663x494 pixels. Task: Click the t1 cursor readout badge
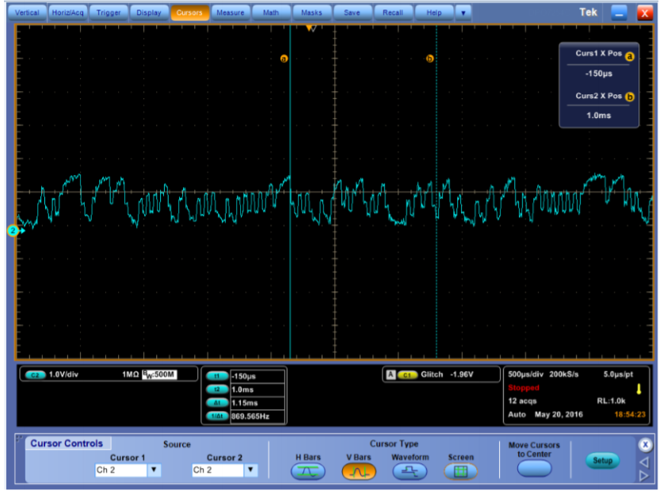[x=217, y=376]
